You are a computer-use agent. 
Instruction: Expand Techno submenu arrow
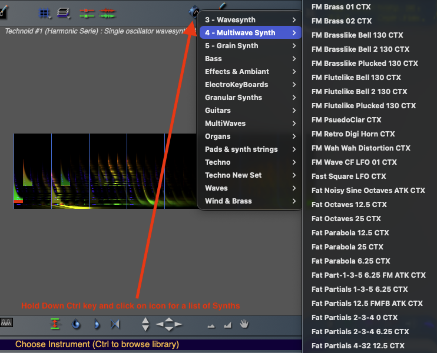coord(294,162)
